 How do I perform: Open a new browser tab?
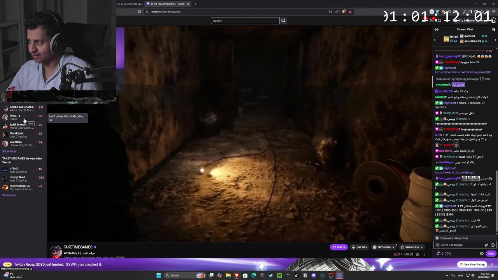point(195,4)
